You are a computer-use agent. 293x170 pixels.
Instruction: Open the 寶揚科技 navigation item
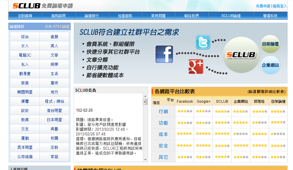270,16
